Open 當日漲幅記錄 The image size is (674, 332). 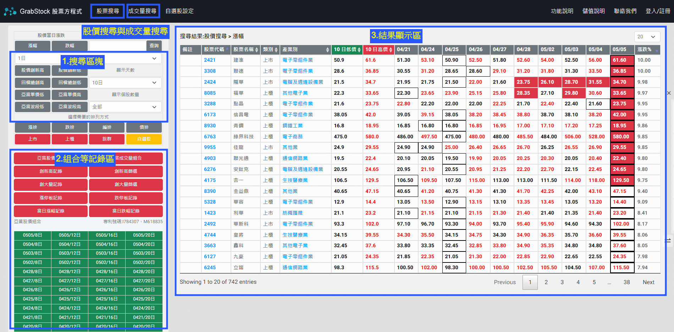pos(51,211)
